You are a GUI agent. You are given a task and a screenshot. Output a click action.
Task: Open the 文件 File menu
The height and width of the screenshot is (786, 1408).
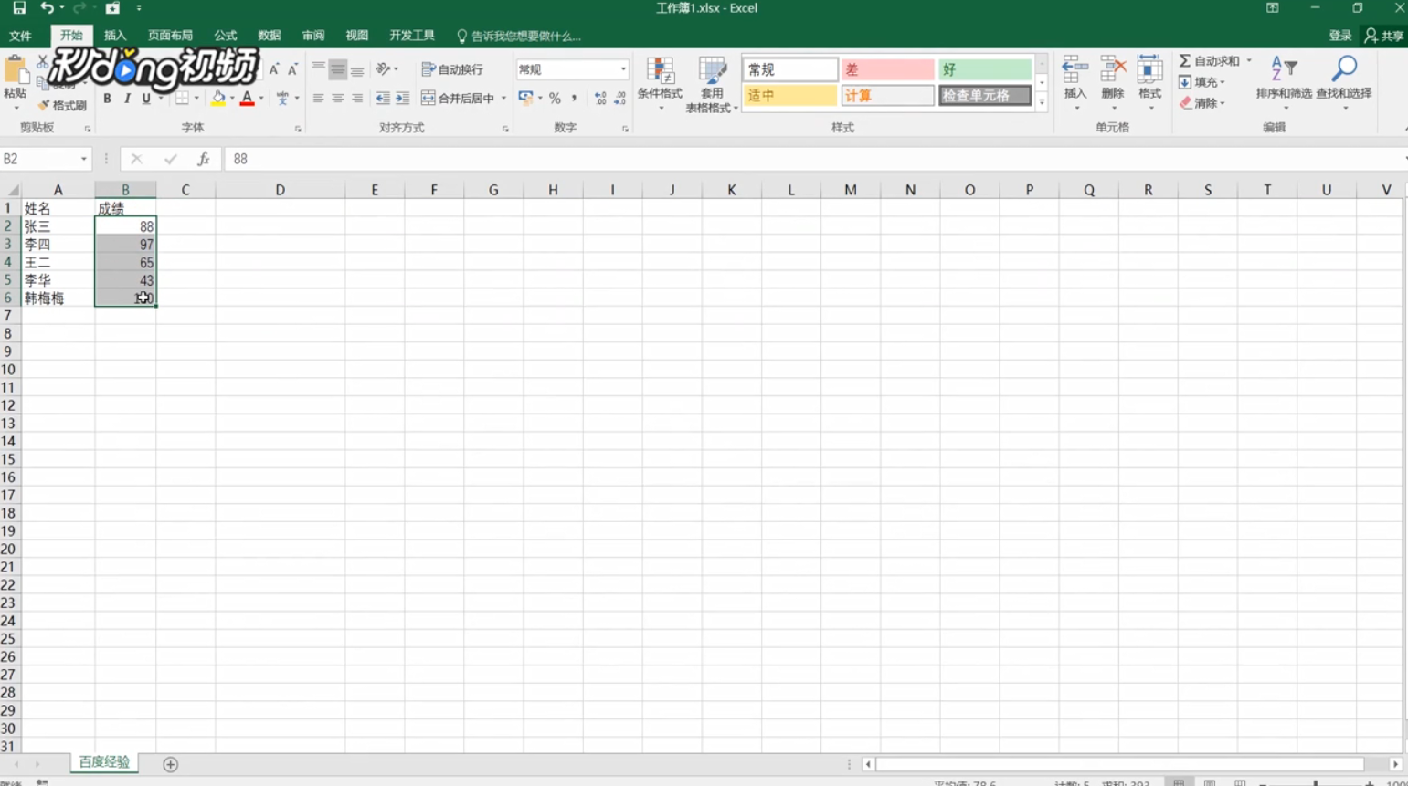pos(20,36)
